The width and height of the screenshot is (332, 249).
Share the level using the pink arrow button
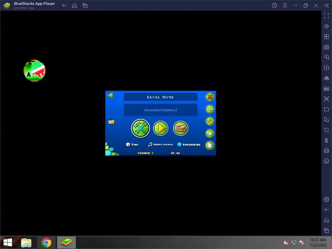tap(181, 128)
